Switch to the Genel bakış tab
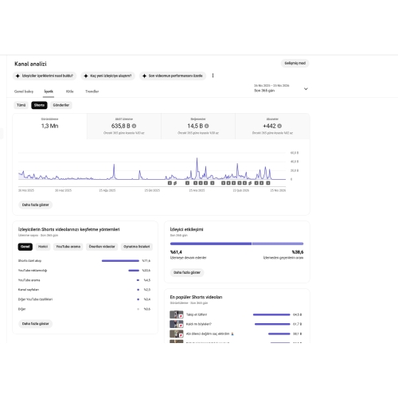Image resolution: width=398 pixels, height=398 pixels. click(24, 92)
